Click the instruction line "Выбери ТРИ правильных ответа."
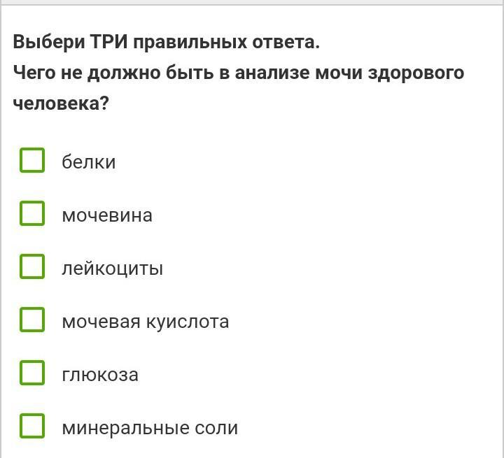 click(166, 42)
